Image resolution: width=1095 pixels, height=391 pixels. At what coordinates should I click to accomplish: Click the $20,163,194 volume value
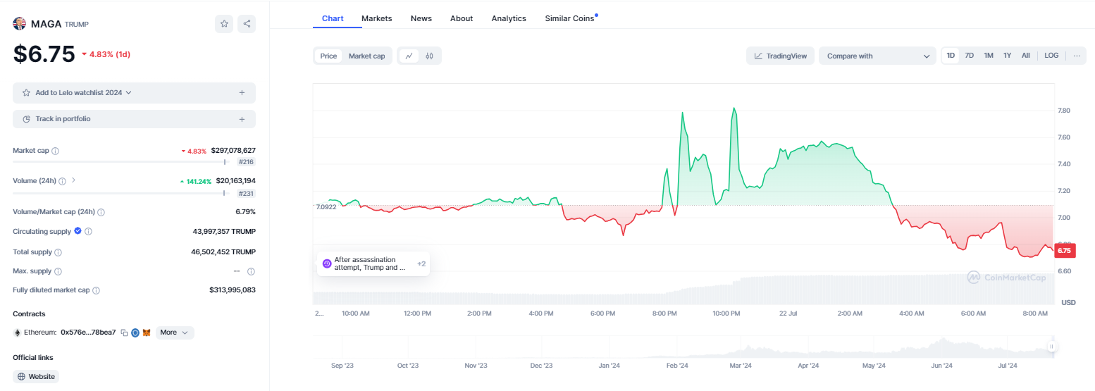[236, 181]
